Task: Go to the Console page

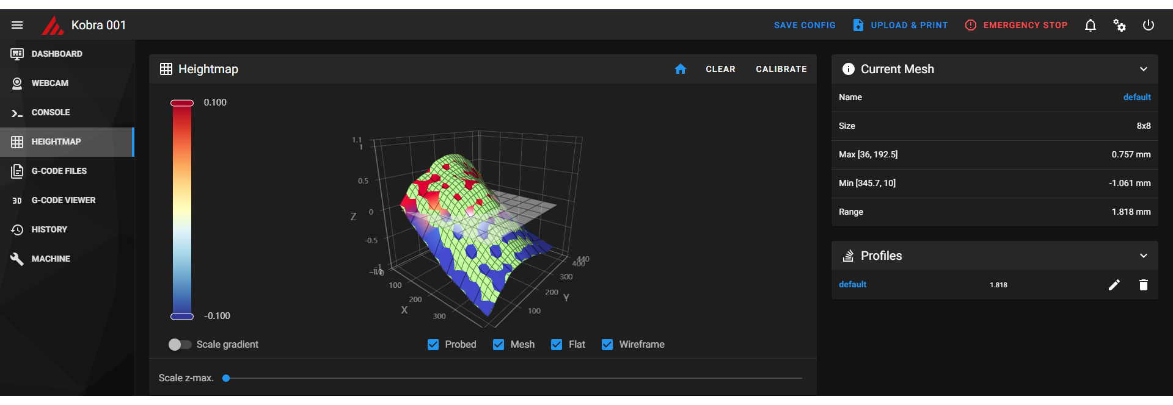Action: coord(50,112)
